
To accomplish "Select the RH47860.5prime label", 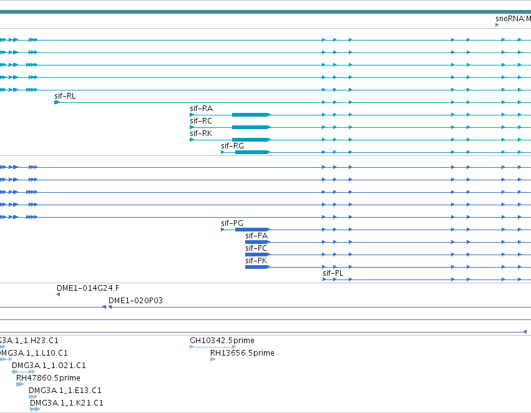I will [48, 378].
